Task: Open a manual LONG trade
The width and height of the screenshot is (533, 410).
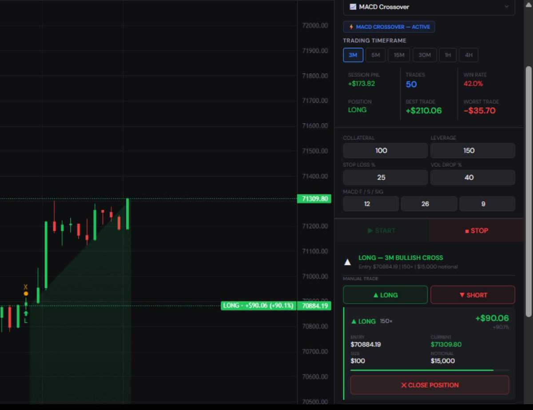Action: coord(385,295)
